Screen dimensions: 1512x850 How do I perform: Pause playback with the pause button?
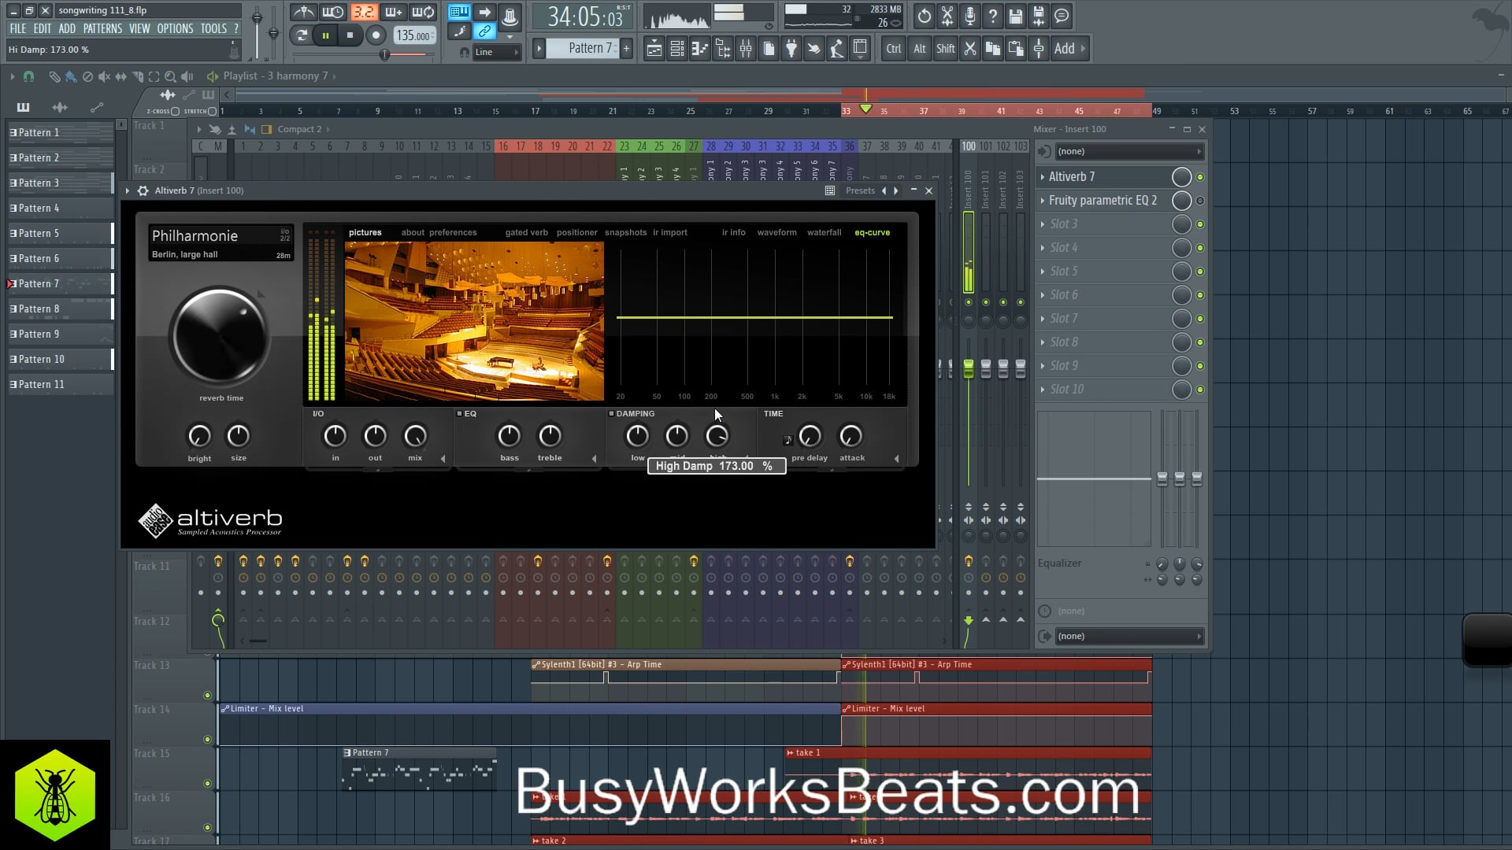(325, 35)
